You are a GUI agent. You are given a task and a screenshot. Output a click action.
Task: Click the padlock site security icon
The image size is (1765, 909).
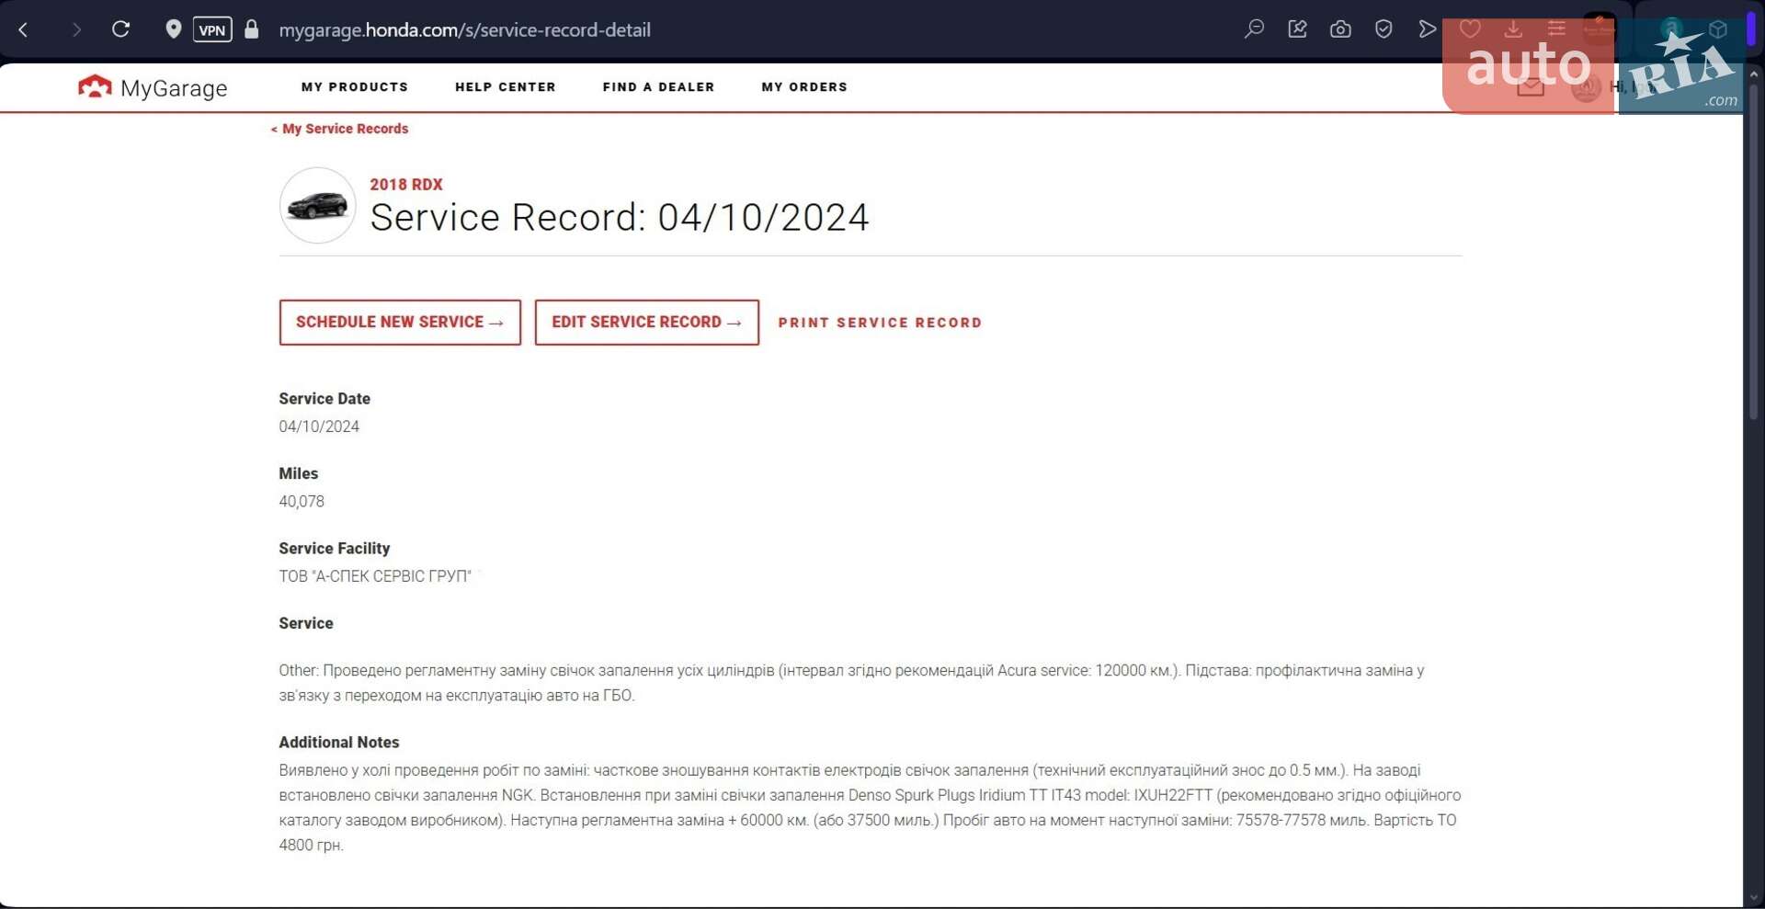251,29
